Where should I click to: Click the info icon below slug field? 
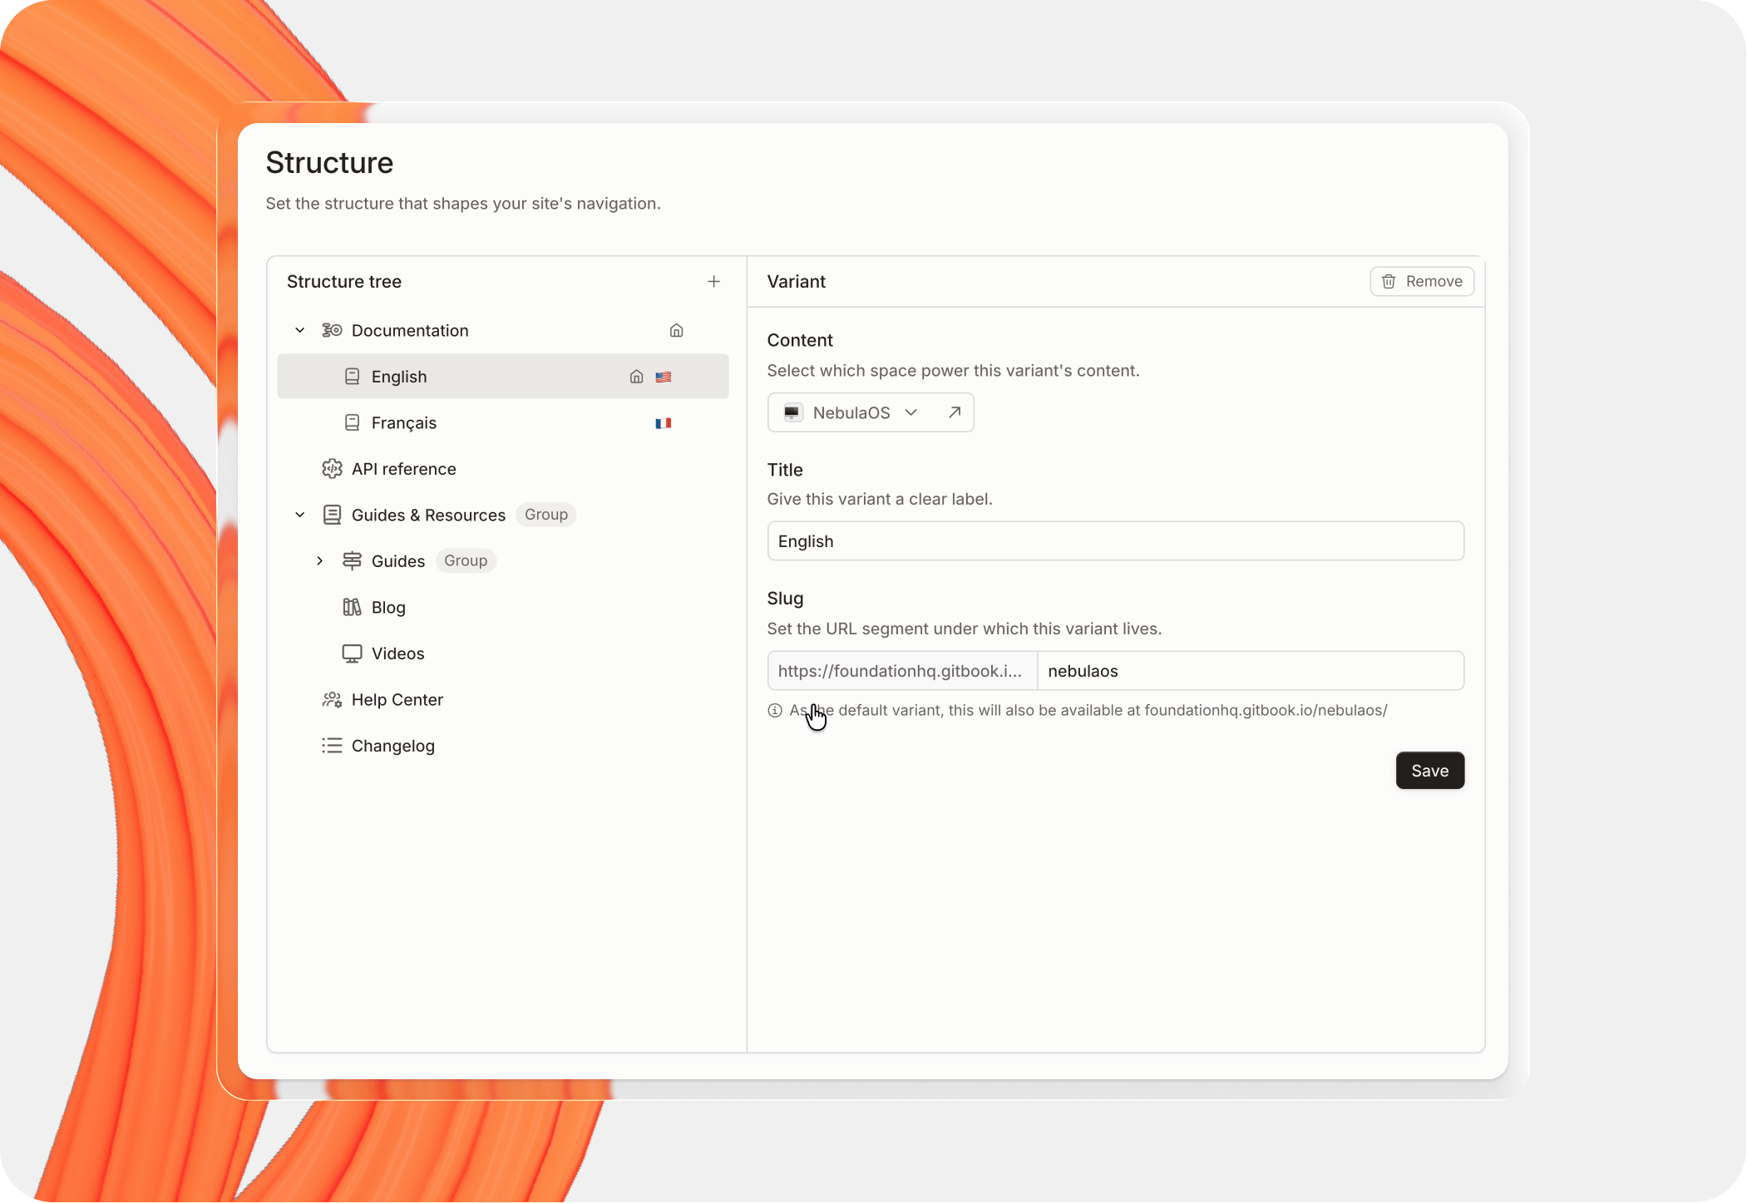tap(775, 711)
